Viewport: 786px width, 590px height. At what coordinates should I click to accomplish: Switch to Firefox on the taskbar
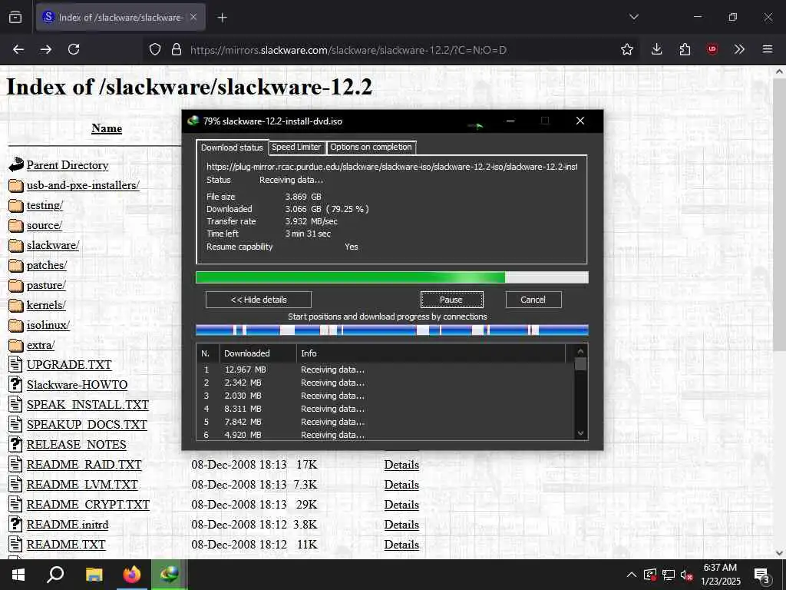tap(132, 575)
